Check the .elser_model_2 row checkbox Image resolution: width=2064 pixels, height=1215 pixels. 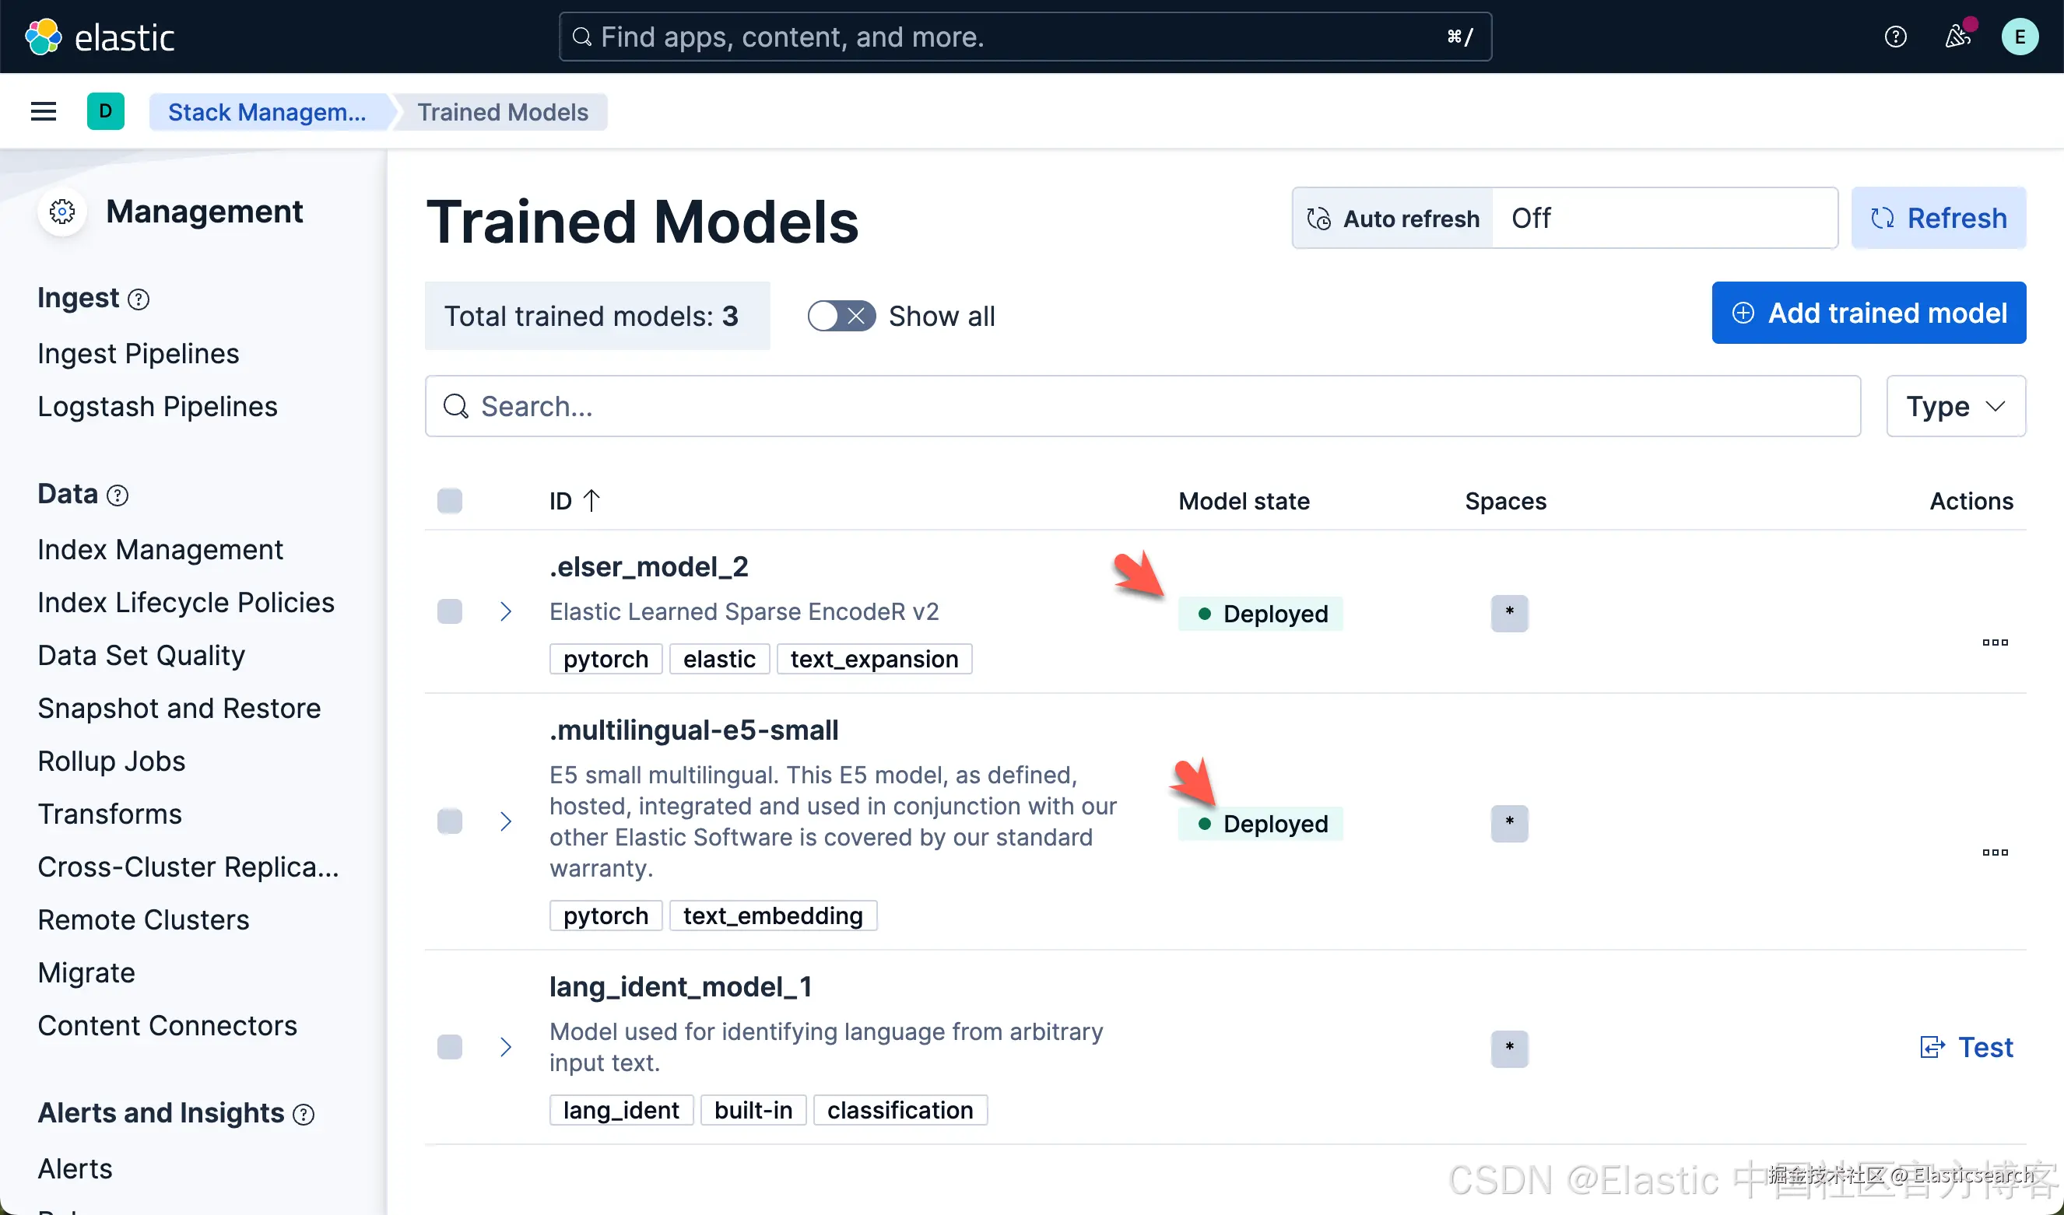coord(450,611)
